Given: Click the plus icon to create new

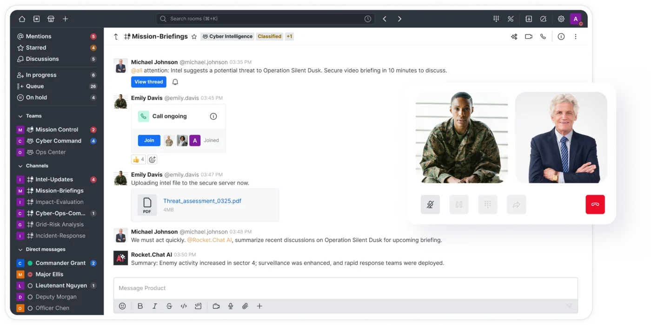Looking at the screenshot, I should (x=65, y=19).
